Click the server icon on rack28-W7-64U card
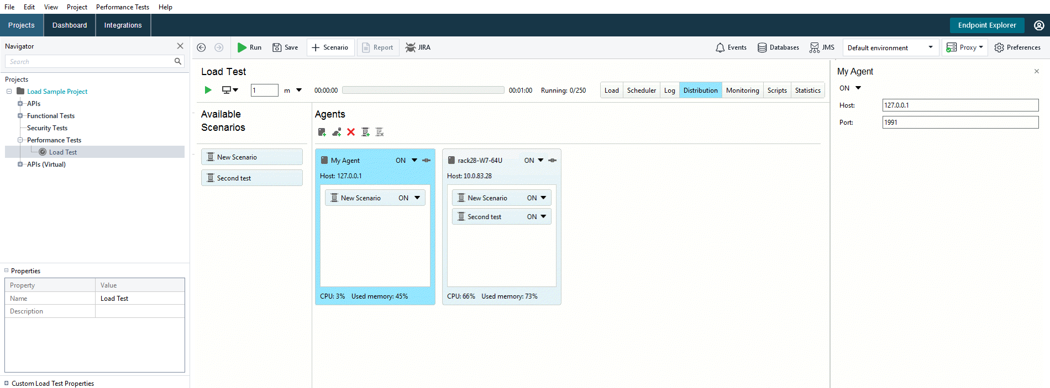Screen dimensions: 1050x388 [x=452, y=160]
